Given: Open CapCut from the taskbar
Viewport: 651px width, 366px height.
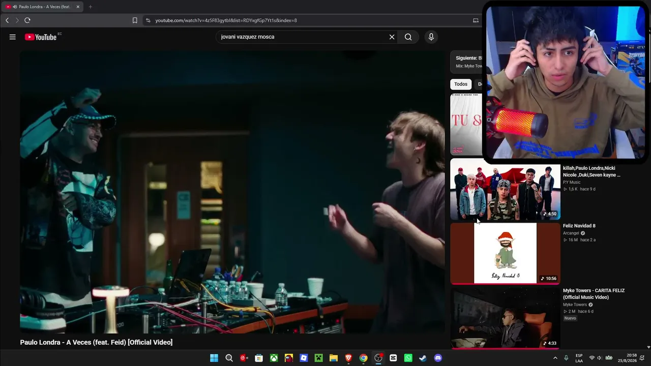Looking at the screenshot, I should coord(393,358).
